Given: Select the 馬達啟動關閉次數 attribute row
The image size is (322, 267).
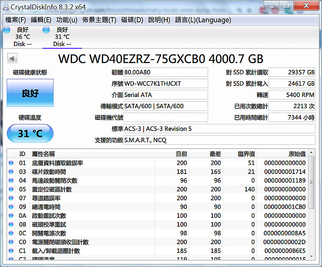Looking at the screenshot, I should pyautogui.click(x=157, y=181).
